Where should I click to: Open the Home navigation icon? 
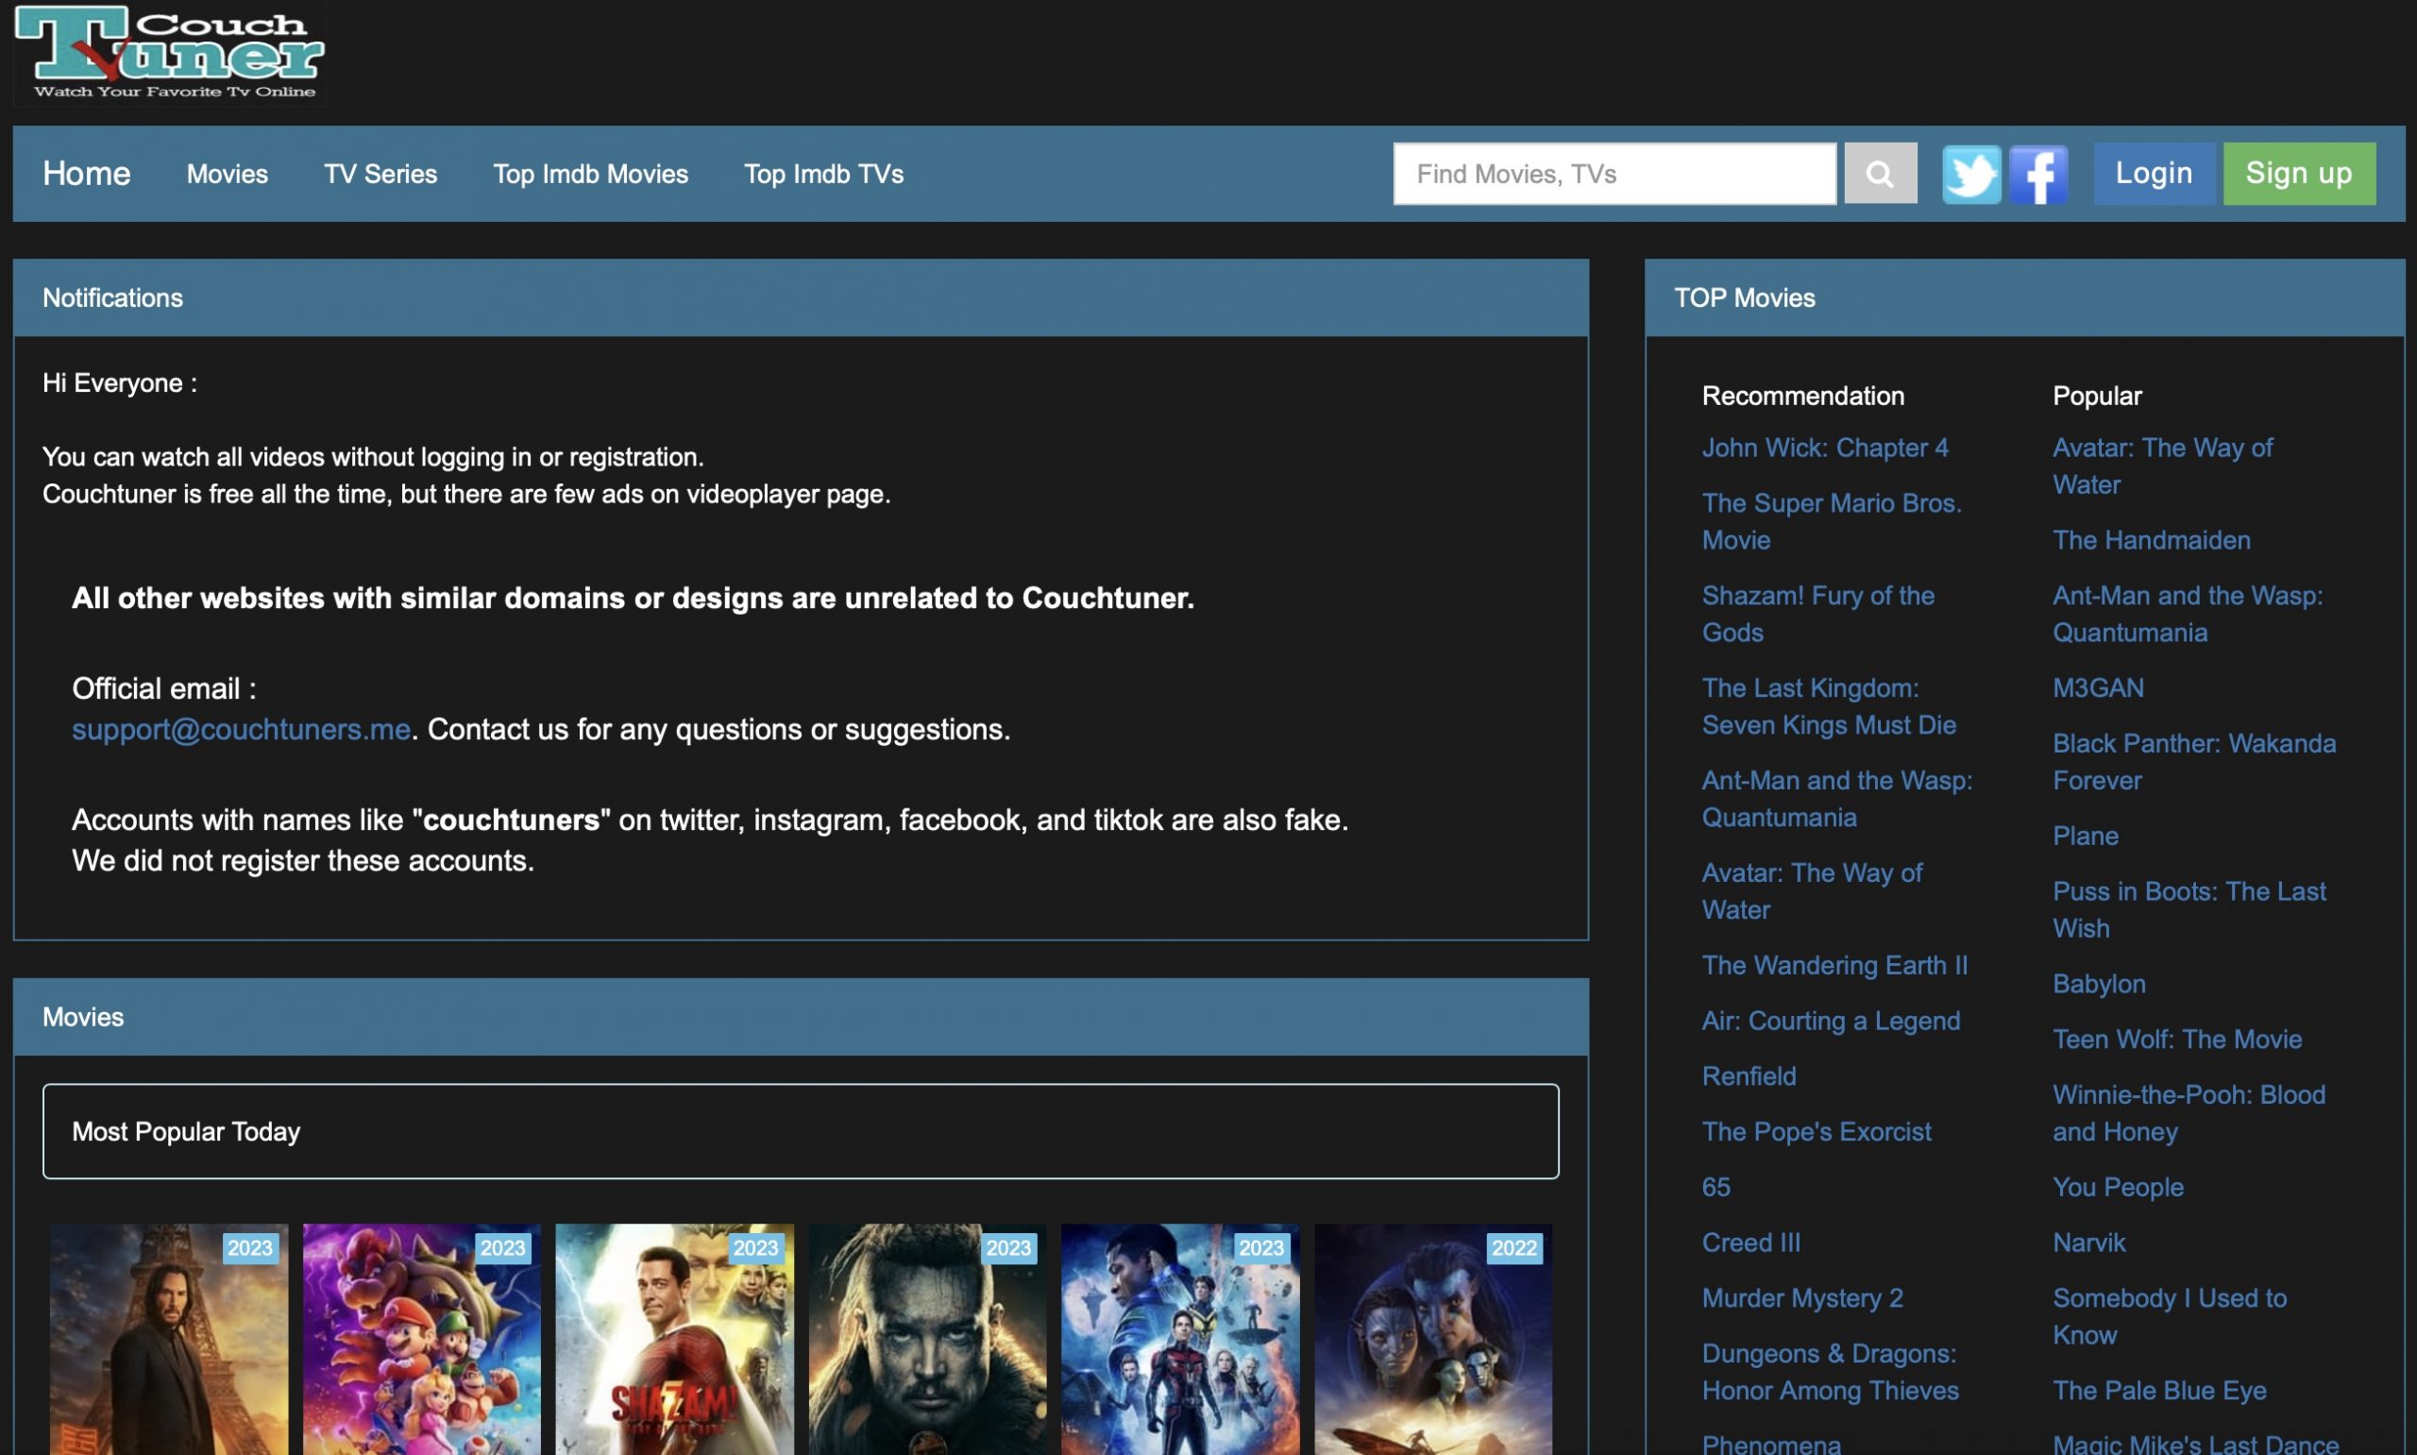[86, 173]
